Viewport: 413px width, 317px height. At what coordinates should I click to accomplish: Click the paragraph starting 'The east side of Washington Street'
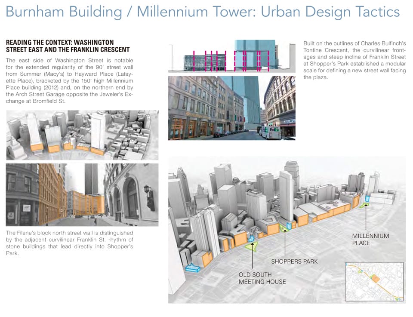point(70,81)
